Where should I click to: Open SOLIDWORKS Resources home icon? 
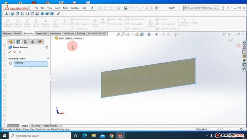coord(244,43)
